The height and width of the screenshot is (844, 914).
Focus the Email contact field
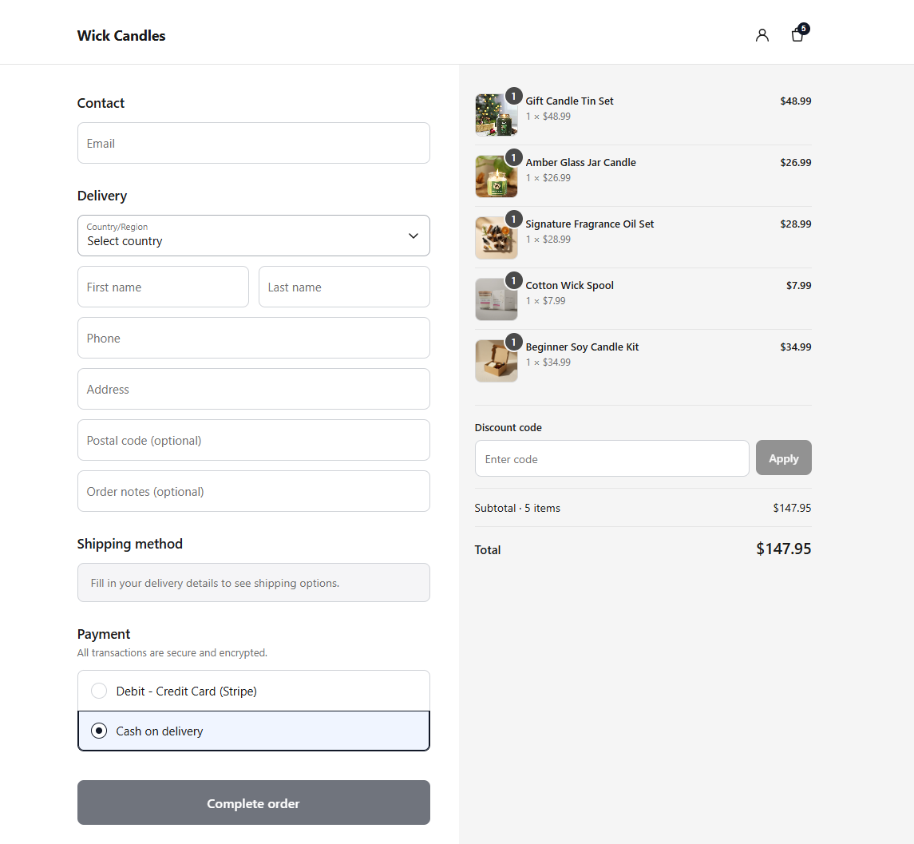click(x=254, y=143)
